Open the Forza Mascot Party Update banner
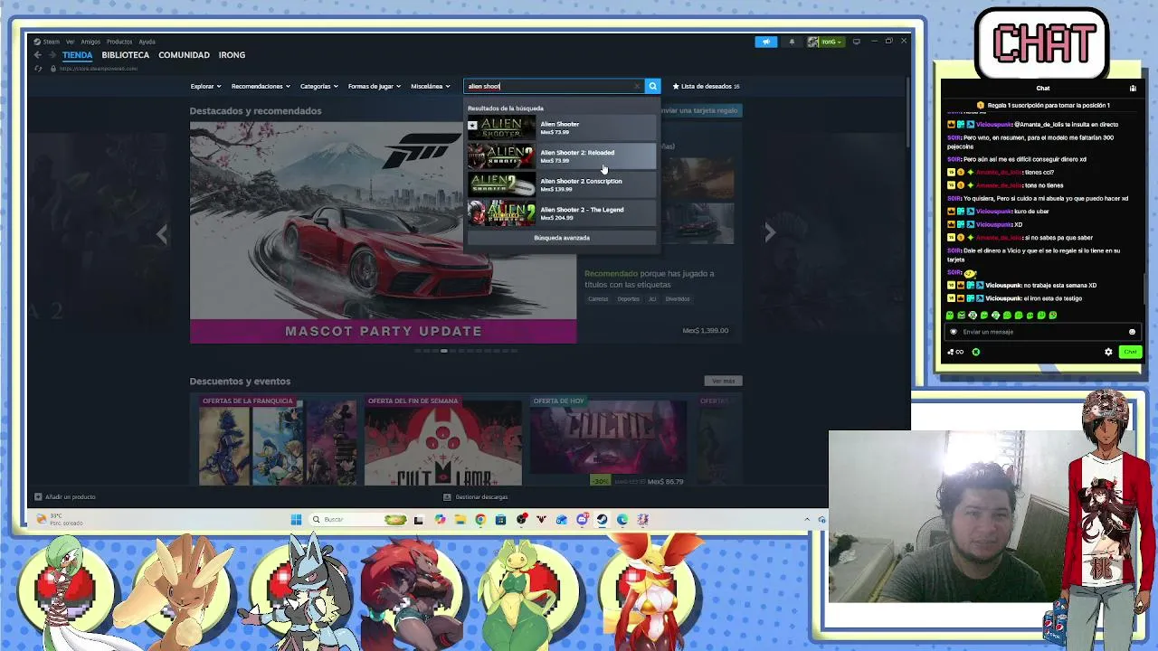 click(383, 232)
